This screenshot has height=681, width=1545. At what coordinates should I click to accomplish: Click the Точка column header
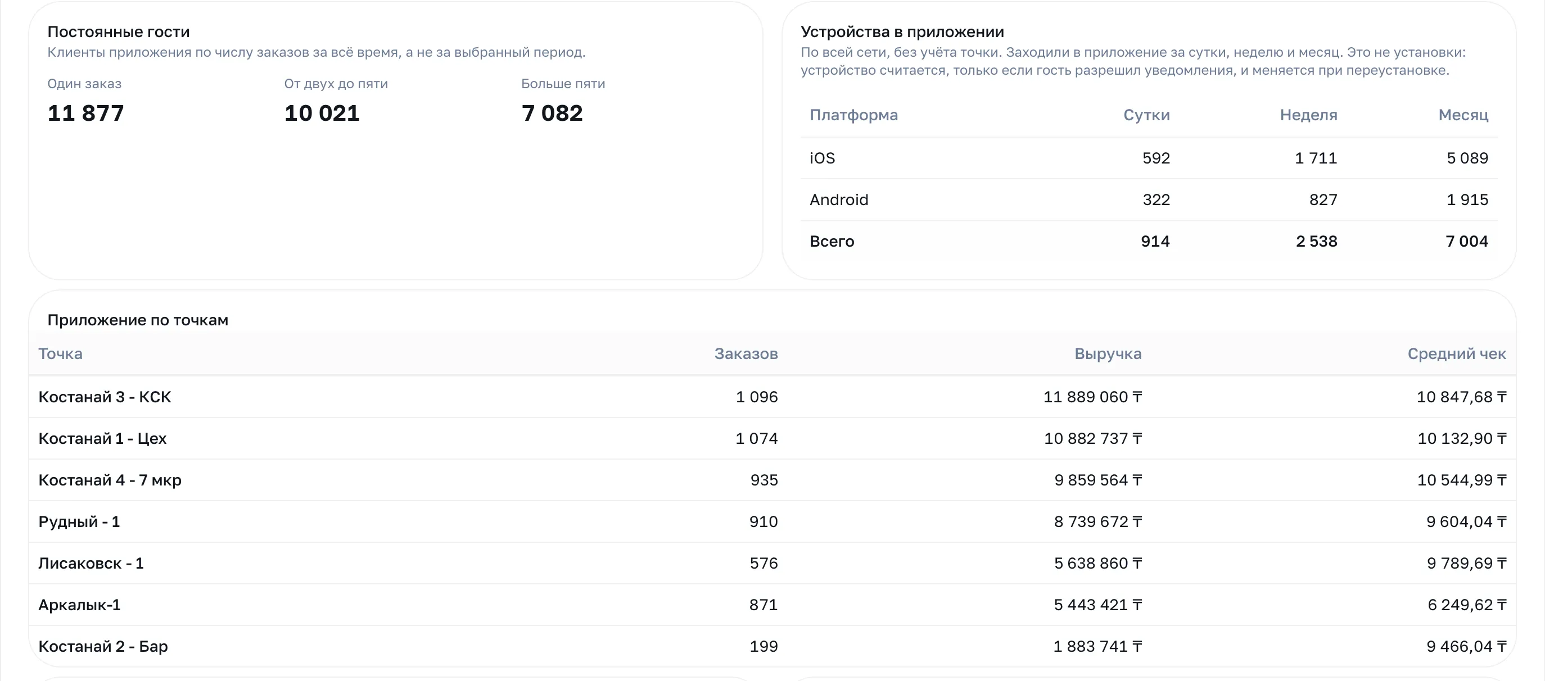[x=61, y=353]
